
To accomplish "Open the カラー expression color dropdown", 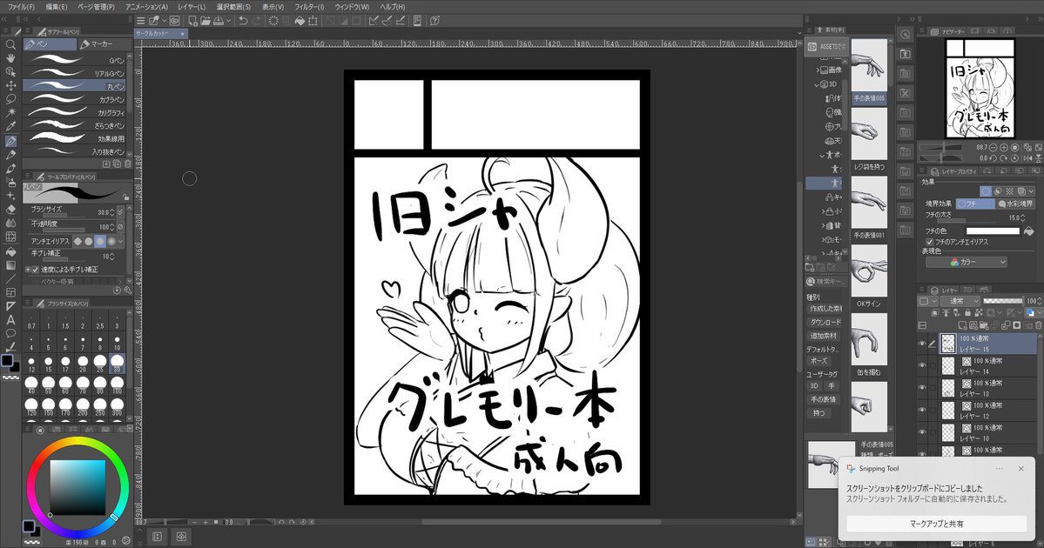I will [967, 262].
